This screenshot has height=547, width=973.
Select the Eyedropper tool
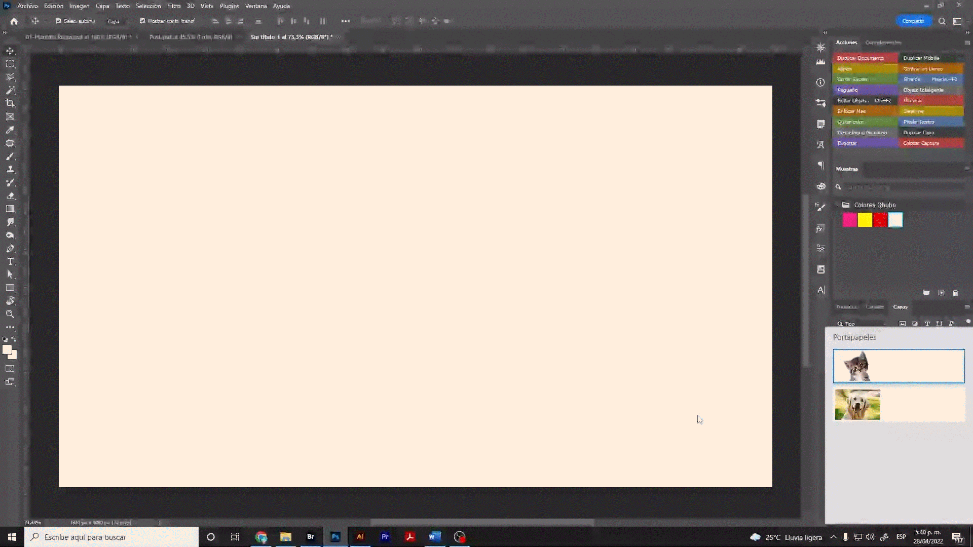click(x=10, y=130)
